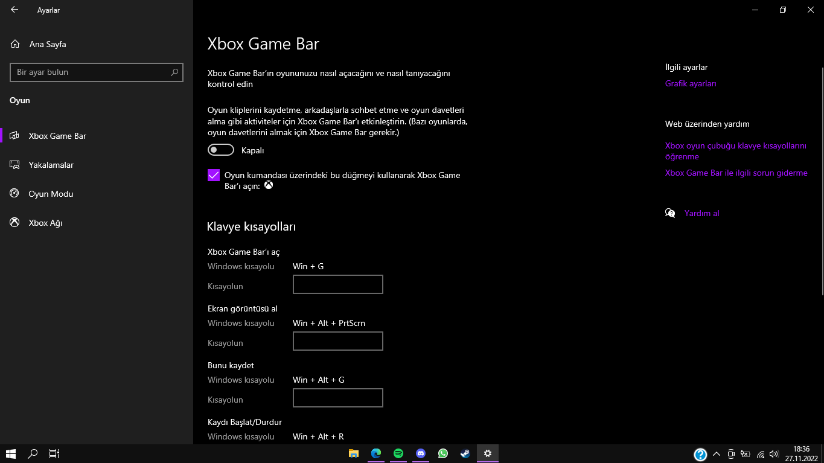Open Xbox Game Bar ile ilgili sorun giderme

click(x=736, y=173)
